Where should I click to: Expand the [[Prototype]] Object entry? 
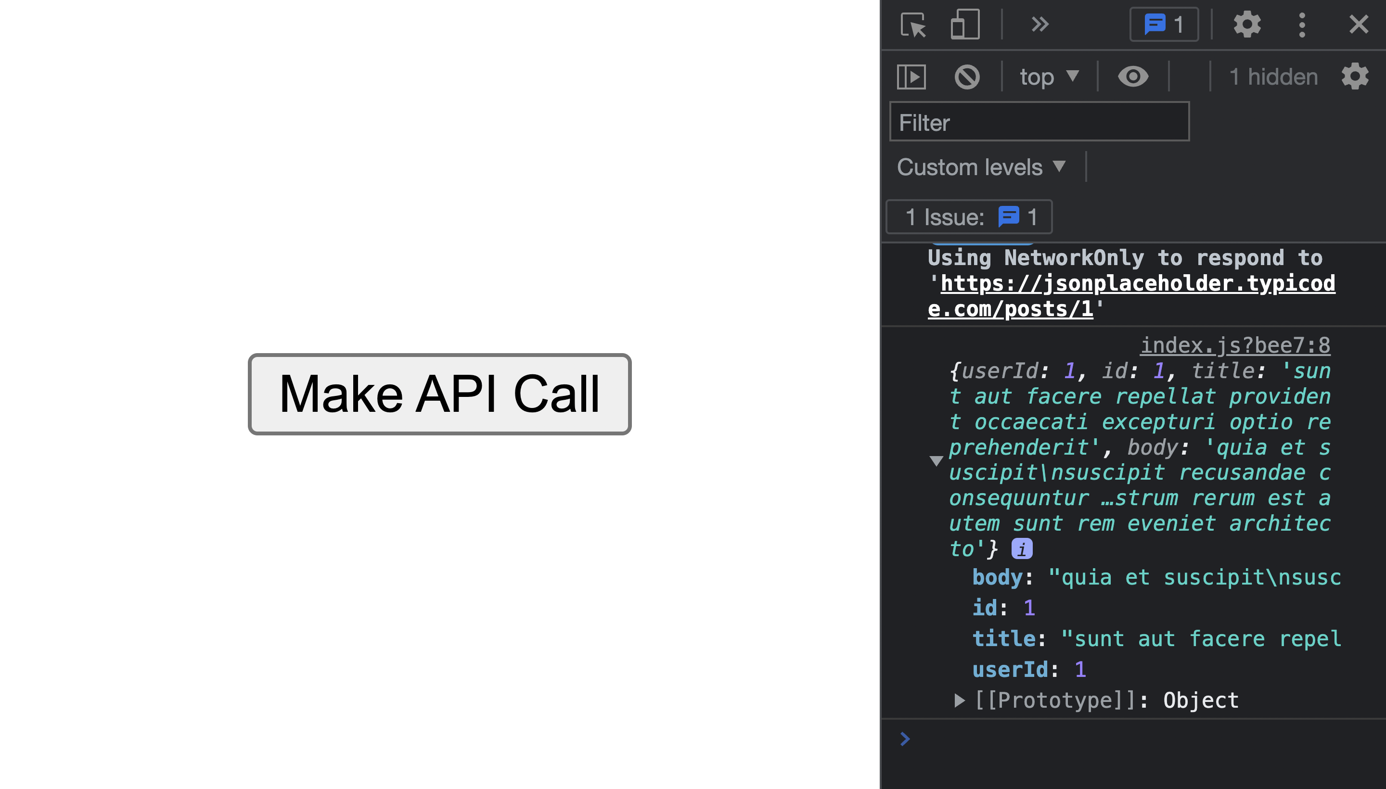(x=960, y=700)
